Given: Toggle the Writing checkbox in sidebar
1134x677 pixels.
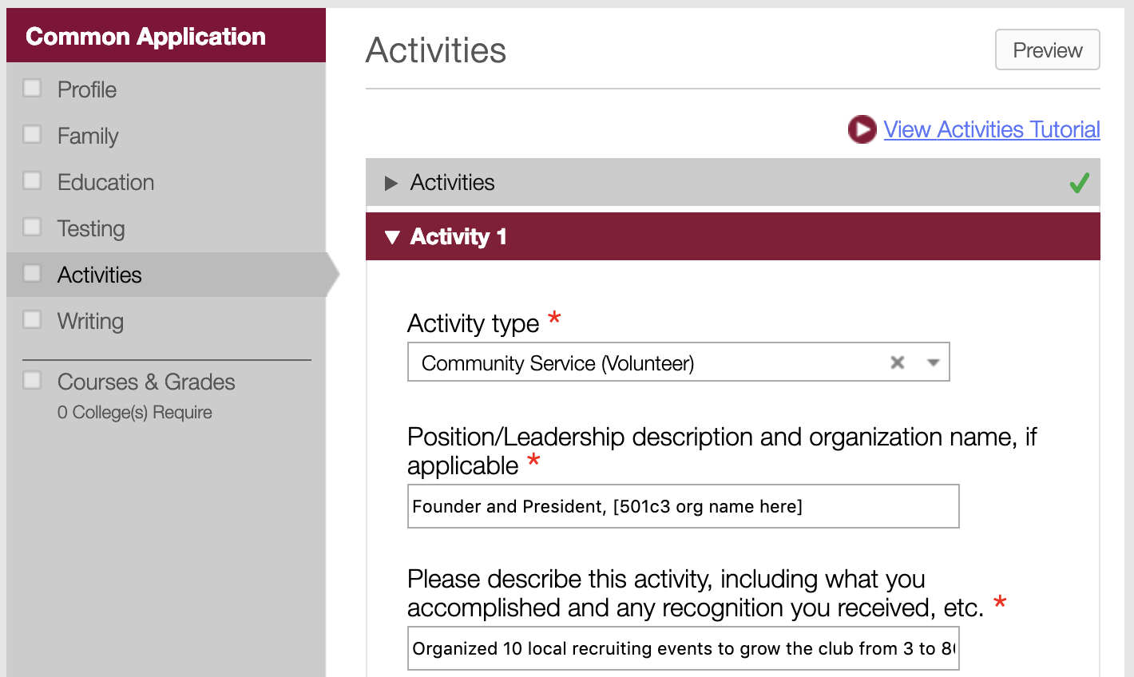Looking at the screenshot, I should [32, 319].
